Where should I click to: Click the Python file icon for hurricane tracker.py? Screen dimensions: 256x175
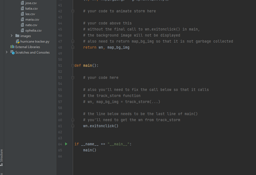coord(18,41)
